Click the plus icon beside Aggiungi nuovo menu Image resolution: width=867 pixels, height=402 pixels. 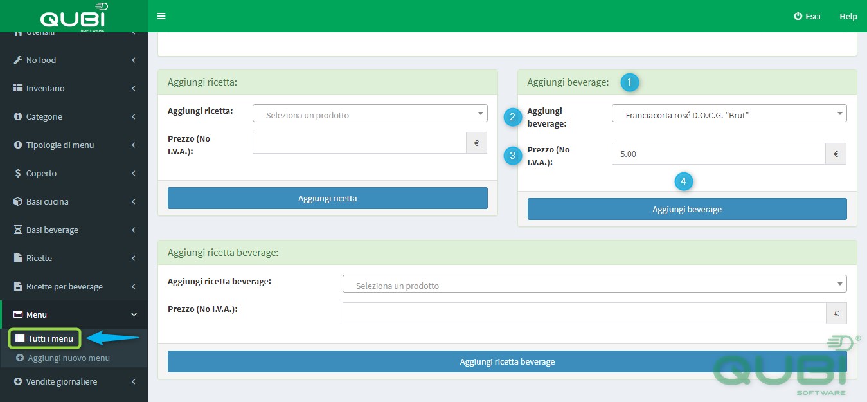[20, 358]
